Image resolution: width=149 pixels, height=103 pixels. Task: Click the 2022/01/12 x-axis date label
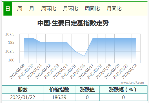coord(43,71)
